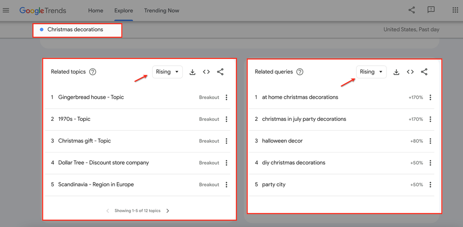Select the Explore tab
This screenshot has width=463, height=227.
pos(124,10)
